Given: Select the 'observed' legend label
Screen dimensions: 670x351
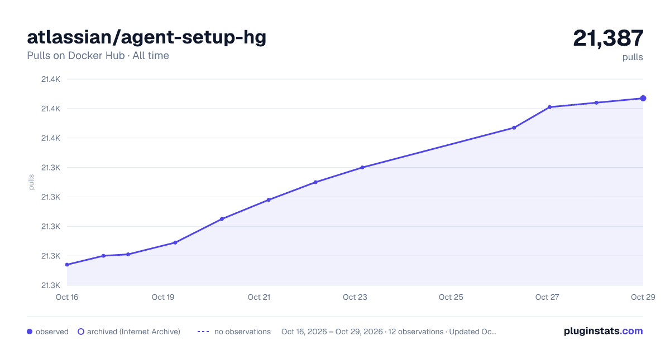Looking at the screenshot, I should coord(52,331).
